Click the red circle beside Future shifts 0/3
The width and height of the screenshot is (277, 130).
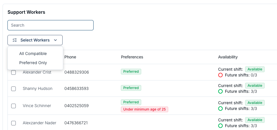[x=220, y=75]
